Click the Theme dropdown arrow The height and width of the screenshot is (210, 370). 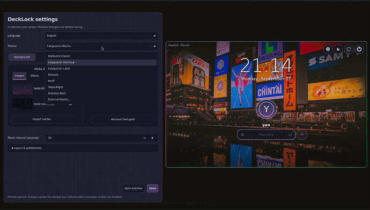point(154,46)
